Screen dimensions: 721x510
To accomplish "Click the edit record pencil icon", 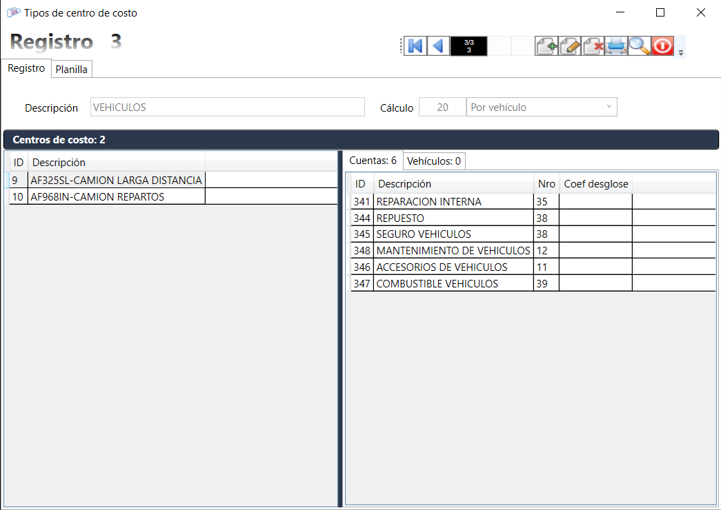I will coord(570,46).
